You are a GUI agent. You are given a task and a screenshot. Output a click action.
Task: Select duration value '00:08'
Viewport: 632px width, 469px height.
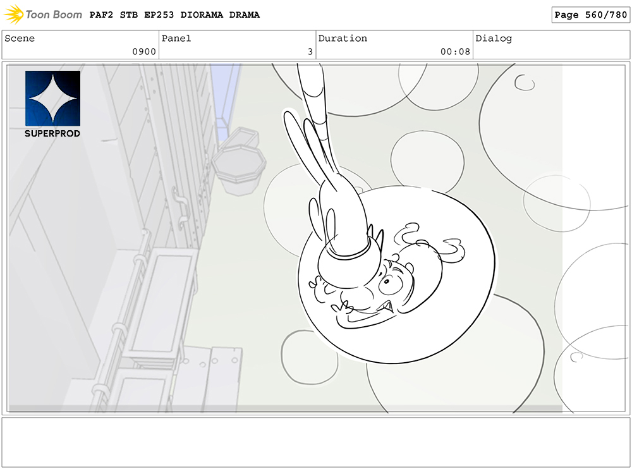(x=455, y=52)
